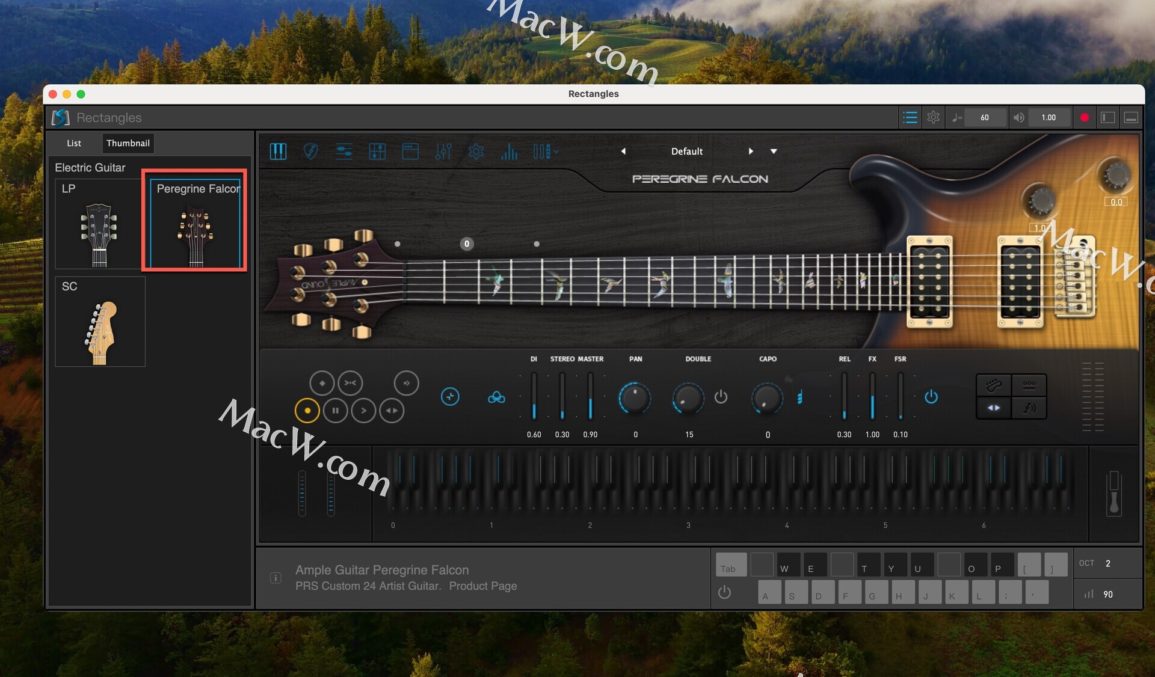Select the diamond articulation button
This screenshot has height=677, width=1155.
point(322,383)
